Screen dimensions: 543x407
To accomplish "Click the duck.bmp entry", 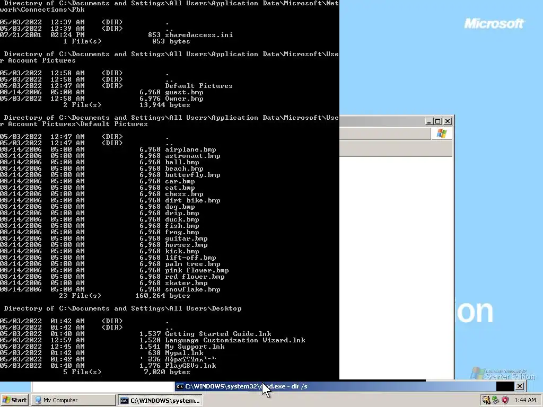I will click(x=182, y=219).
